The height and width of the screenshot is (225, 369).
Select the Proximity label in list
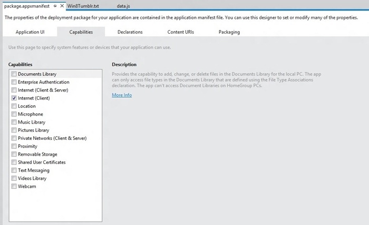pos(27,146)
